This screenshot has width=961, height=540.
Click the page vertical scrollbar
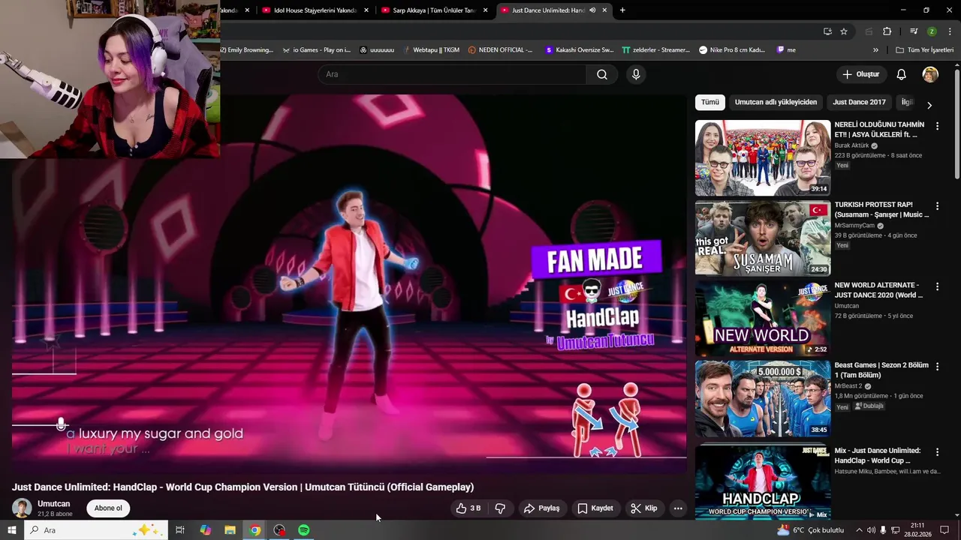click(x=956, y=124)
